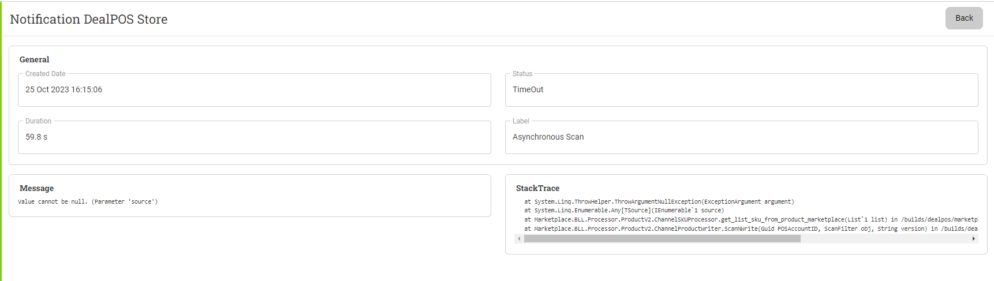Click the General section heading
Screen dimensions: 994x281
tap(35, 59)
